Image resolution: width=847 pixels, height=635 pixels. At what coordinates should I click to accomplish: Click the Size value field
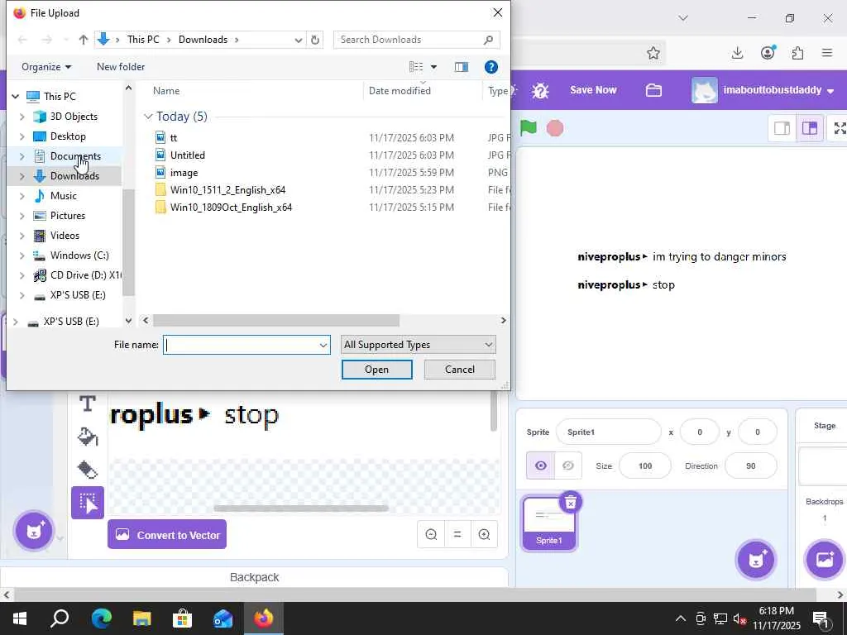(645, 466)
